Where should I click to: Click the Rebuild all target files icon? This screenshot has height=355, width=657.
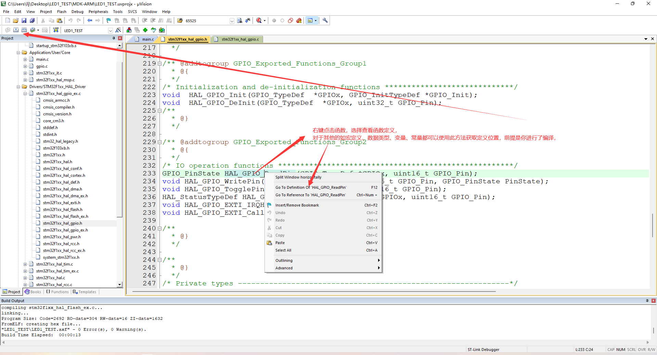click(x=24, y=30)
